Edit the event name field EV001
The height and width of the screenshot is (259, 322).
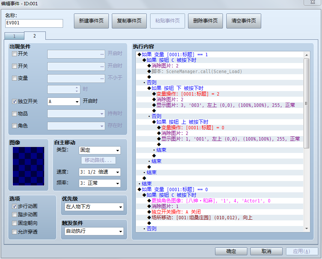[34, 23]
